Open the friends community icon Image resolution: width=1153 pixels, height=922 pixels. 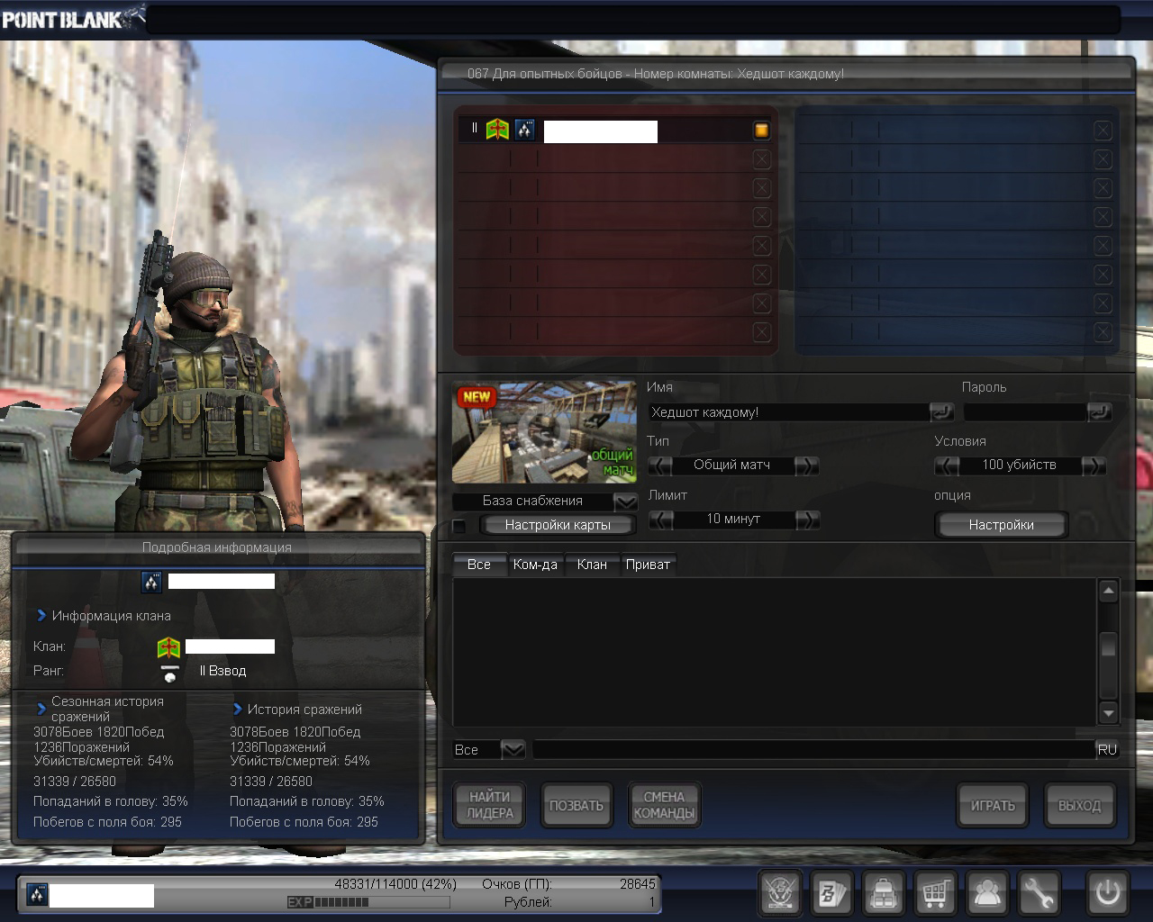987,893
